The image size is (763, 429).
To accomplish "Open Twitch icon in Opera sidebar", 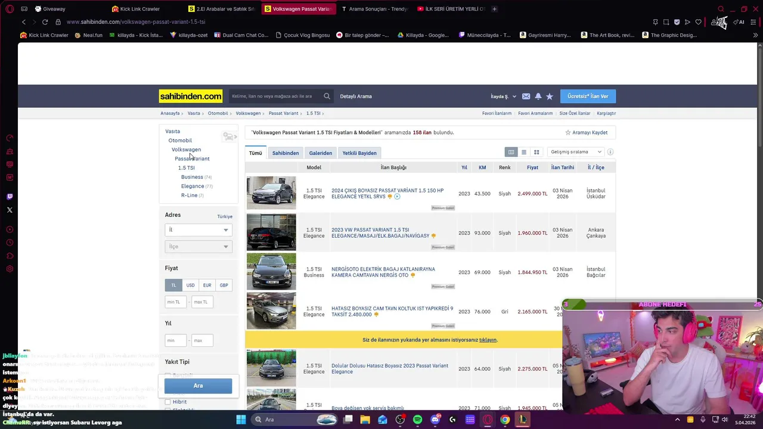I will tap(10, 197).
